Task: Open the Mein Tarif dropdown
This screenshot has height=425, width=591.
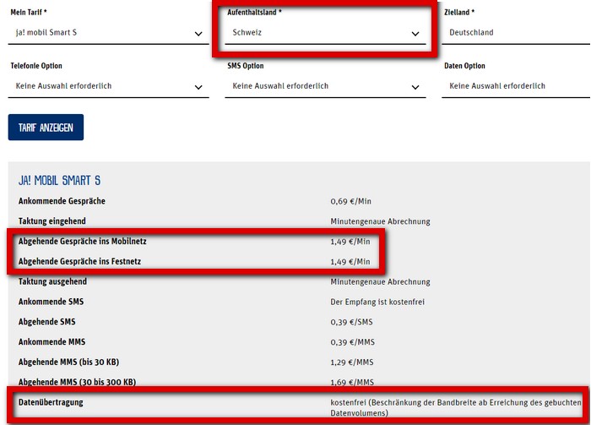Action: click(109, 33)
